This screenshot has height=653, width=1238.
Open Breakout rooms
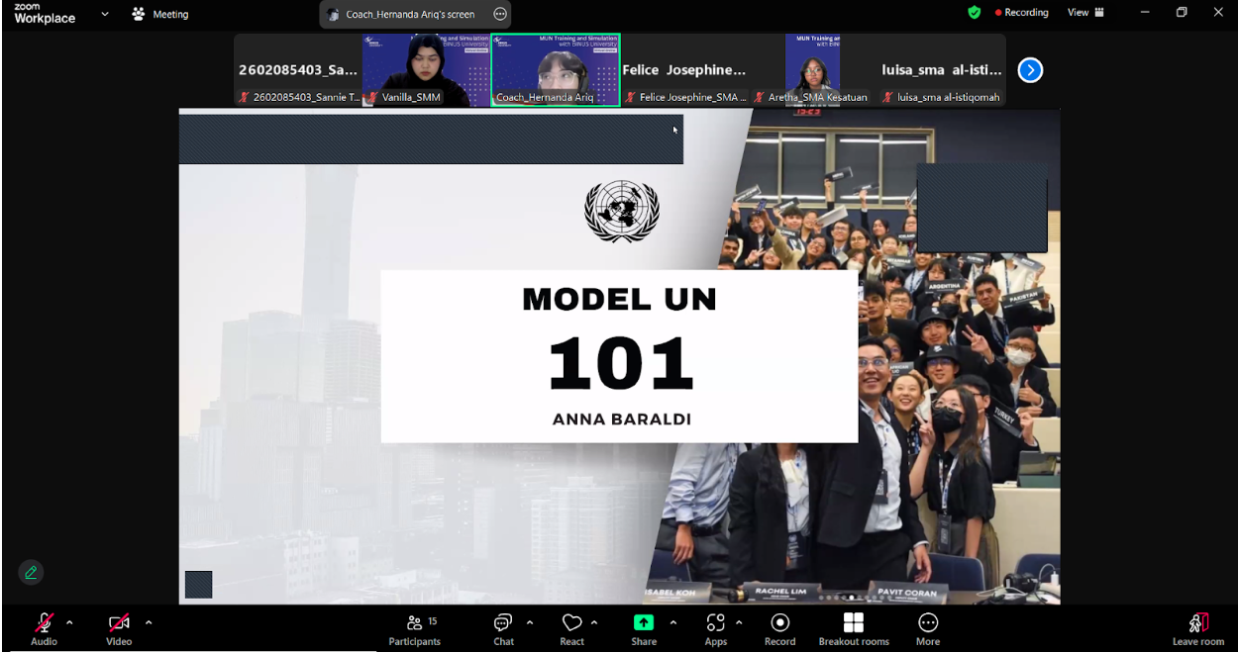(x=853, y=629)
